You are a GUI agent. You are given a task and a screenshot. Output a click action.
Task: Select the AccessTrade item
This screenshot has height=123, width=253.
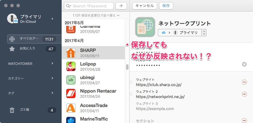(93, 108)
